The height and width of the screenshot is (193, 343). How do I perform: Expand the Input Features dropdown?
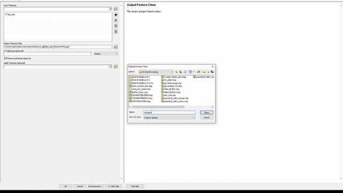pyautogui.click(x=110, y=9)
